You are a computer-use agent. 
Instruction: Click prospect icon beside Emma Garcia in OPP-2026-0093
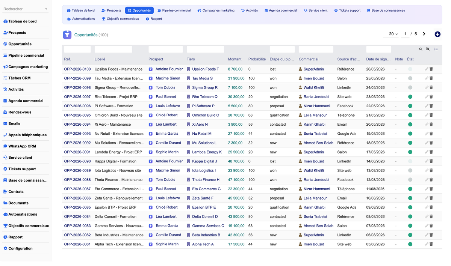(151, 134)
